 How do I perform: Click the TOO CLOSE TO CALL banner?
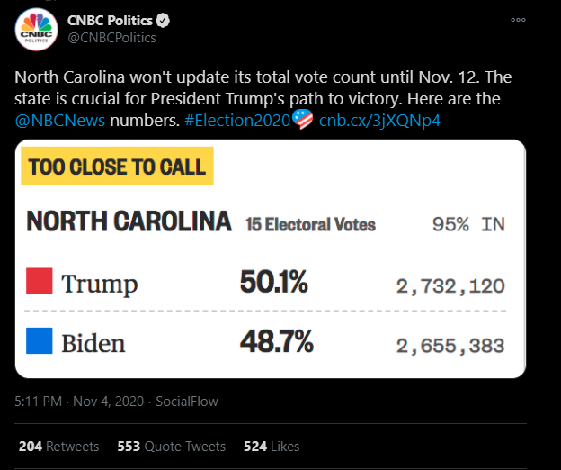point(118,167)
